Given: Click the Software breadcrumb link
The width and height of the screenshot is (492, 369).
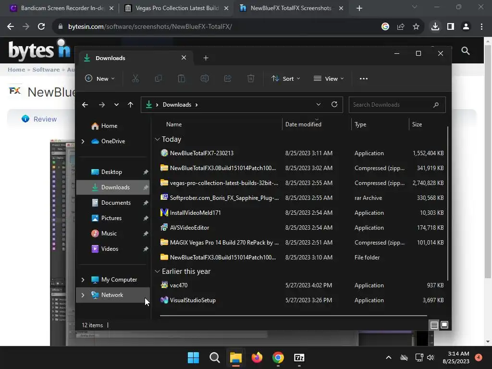Looking at the screenshot, I should (x=46, y=70).
